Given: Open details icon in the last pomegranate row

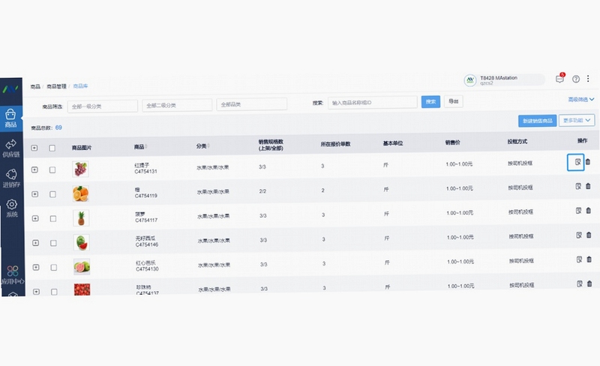Looking at the screenshot, I should (x=580, y=283).
